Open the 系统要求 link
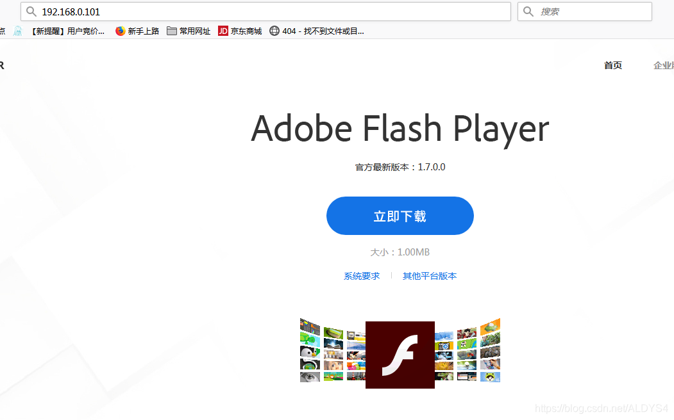 [362, 276]
